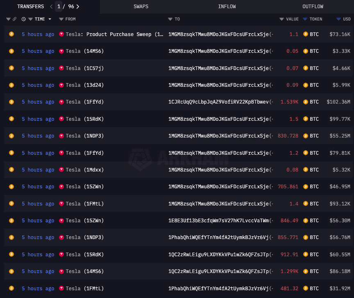Viewport: 354px width, 298px height.
Task: Select the $86.18M USD amount
Action: click(340, 271)
